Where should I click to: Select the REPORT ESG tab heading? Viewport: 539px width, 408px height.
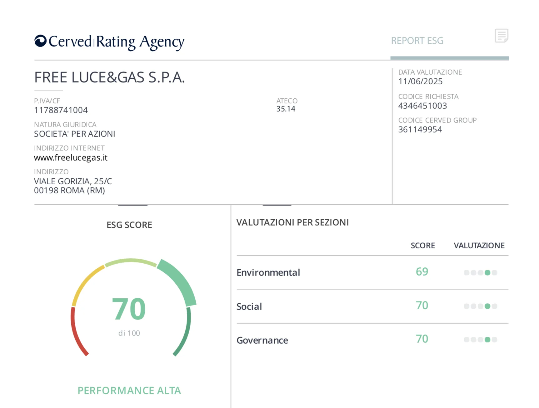(417, 41)
